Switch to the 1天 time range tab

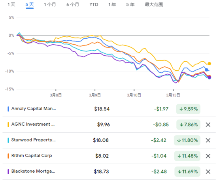(x=11, y=5)
